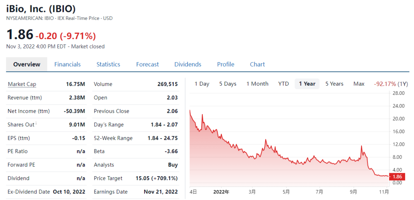The height and width of the screenshot is (200, 414).
Task: Choose the YTD chart range
Action: tap(284, 84)
